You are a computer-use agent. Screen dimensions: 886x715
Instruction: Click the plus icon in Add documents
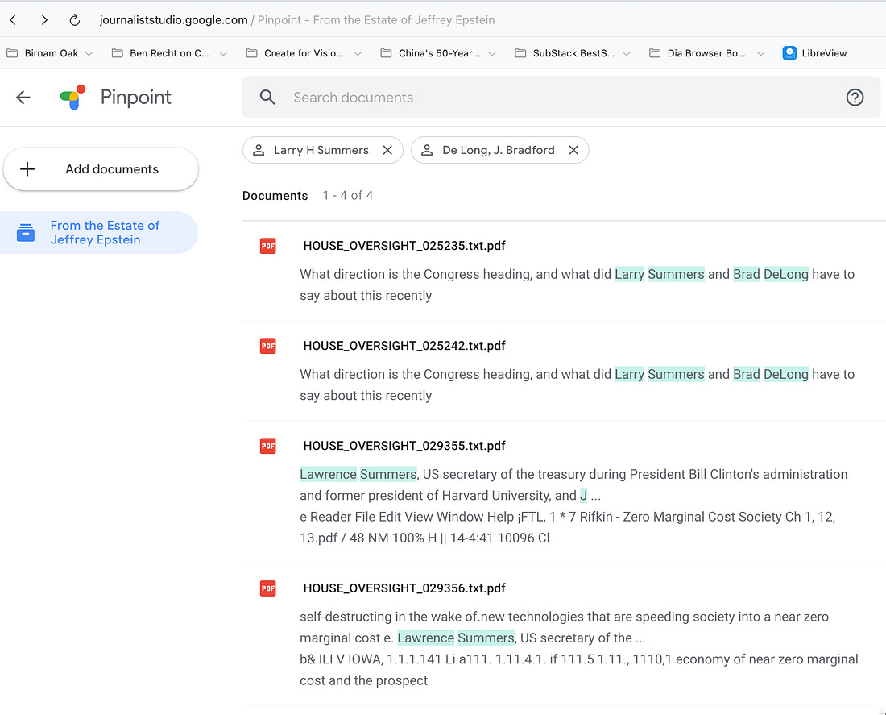click(x=27, y=169)
